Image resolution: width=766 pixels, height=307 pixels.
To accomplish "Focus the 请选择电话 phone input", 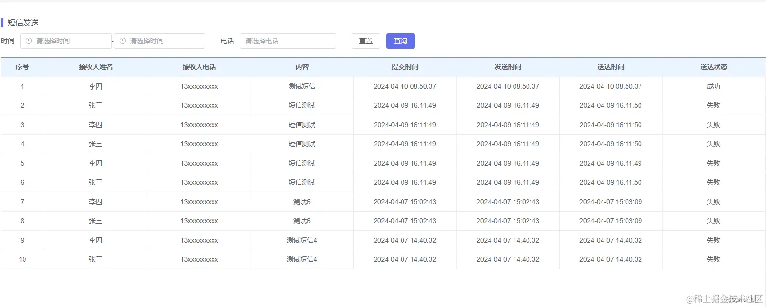I will [288, 41].
